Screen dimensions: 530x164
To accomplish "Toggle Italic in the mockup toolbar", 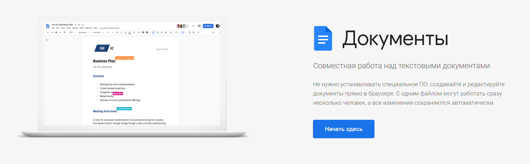I will [x=121, y=32].
